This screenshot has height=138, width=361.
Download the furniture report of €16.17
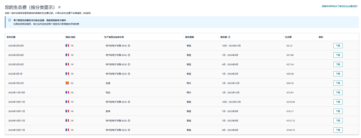coord(338,111)
